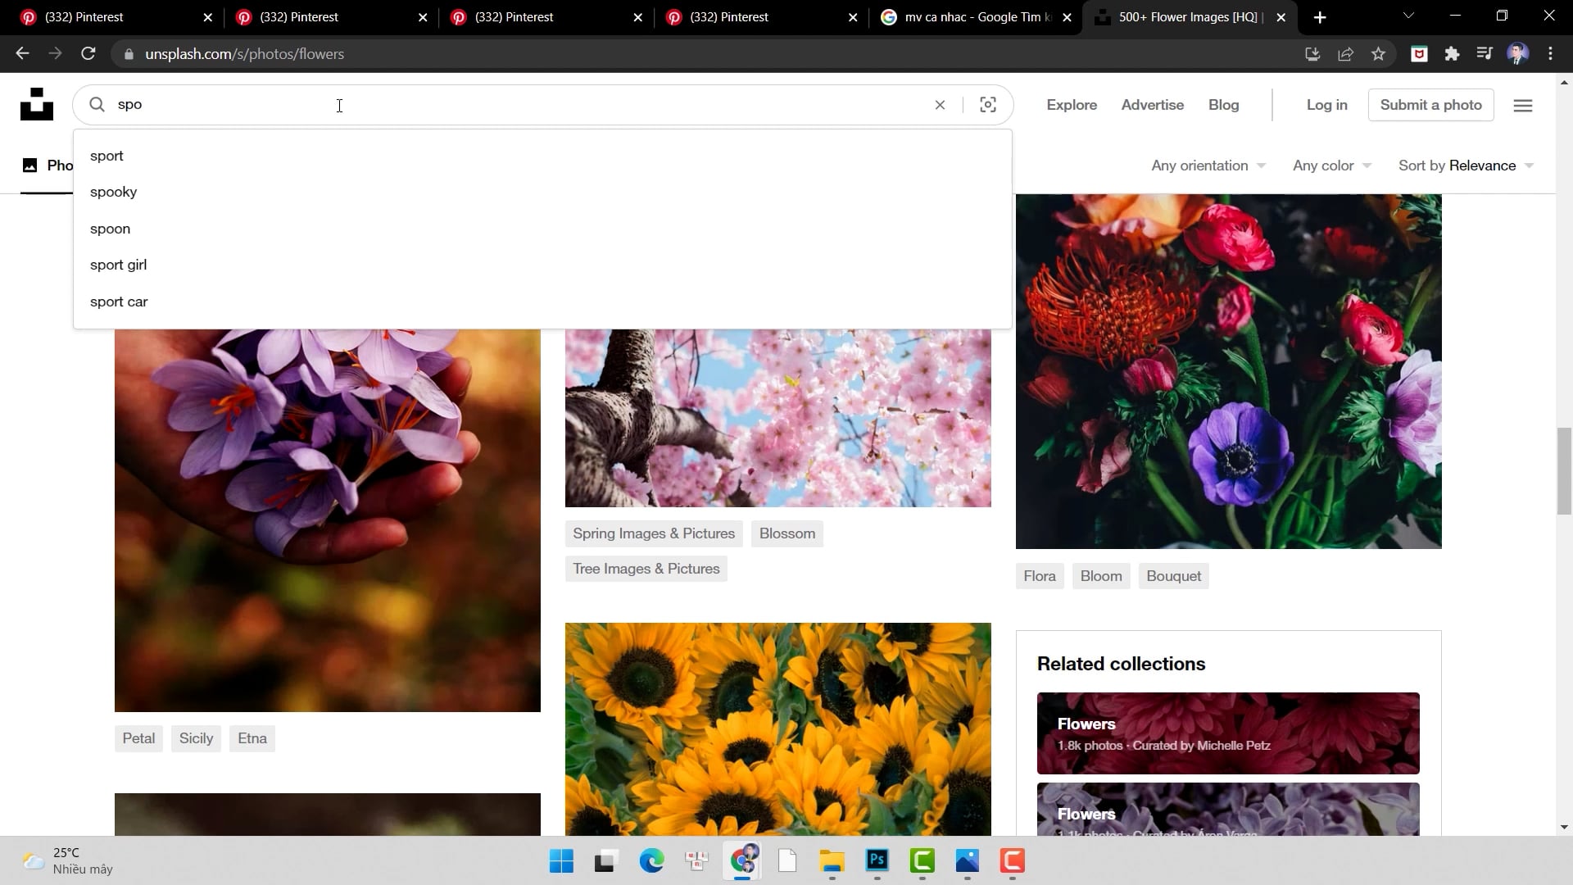Open Chrome extensions puzzle icon
Screen dimensions: 1573x885
(1452, 54)
